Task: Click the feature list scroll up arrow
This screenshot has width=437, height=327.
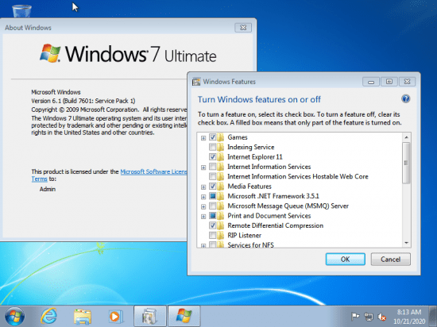Action: click(x=406, y=137)
